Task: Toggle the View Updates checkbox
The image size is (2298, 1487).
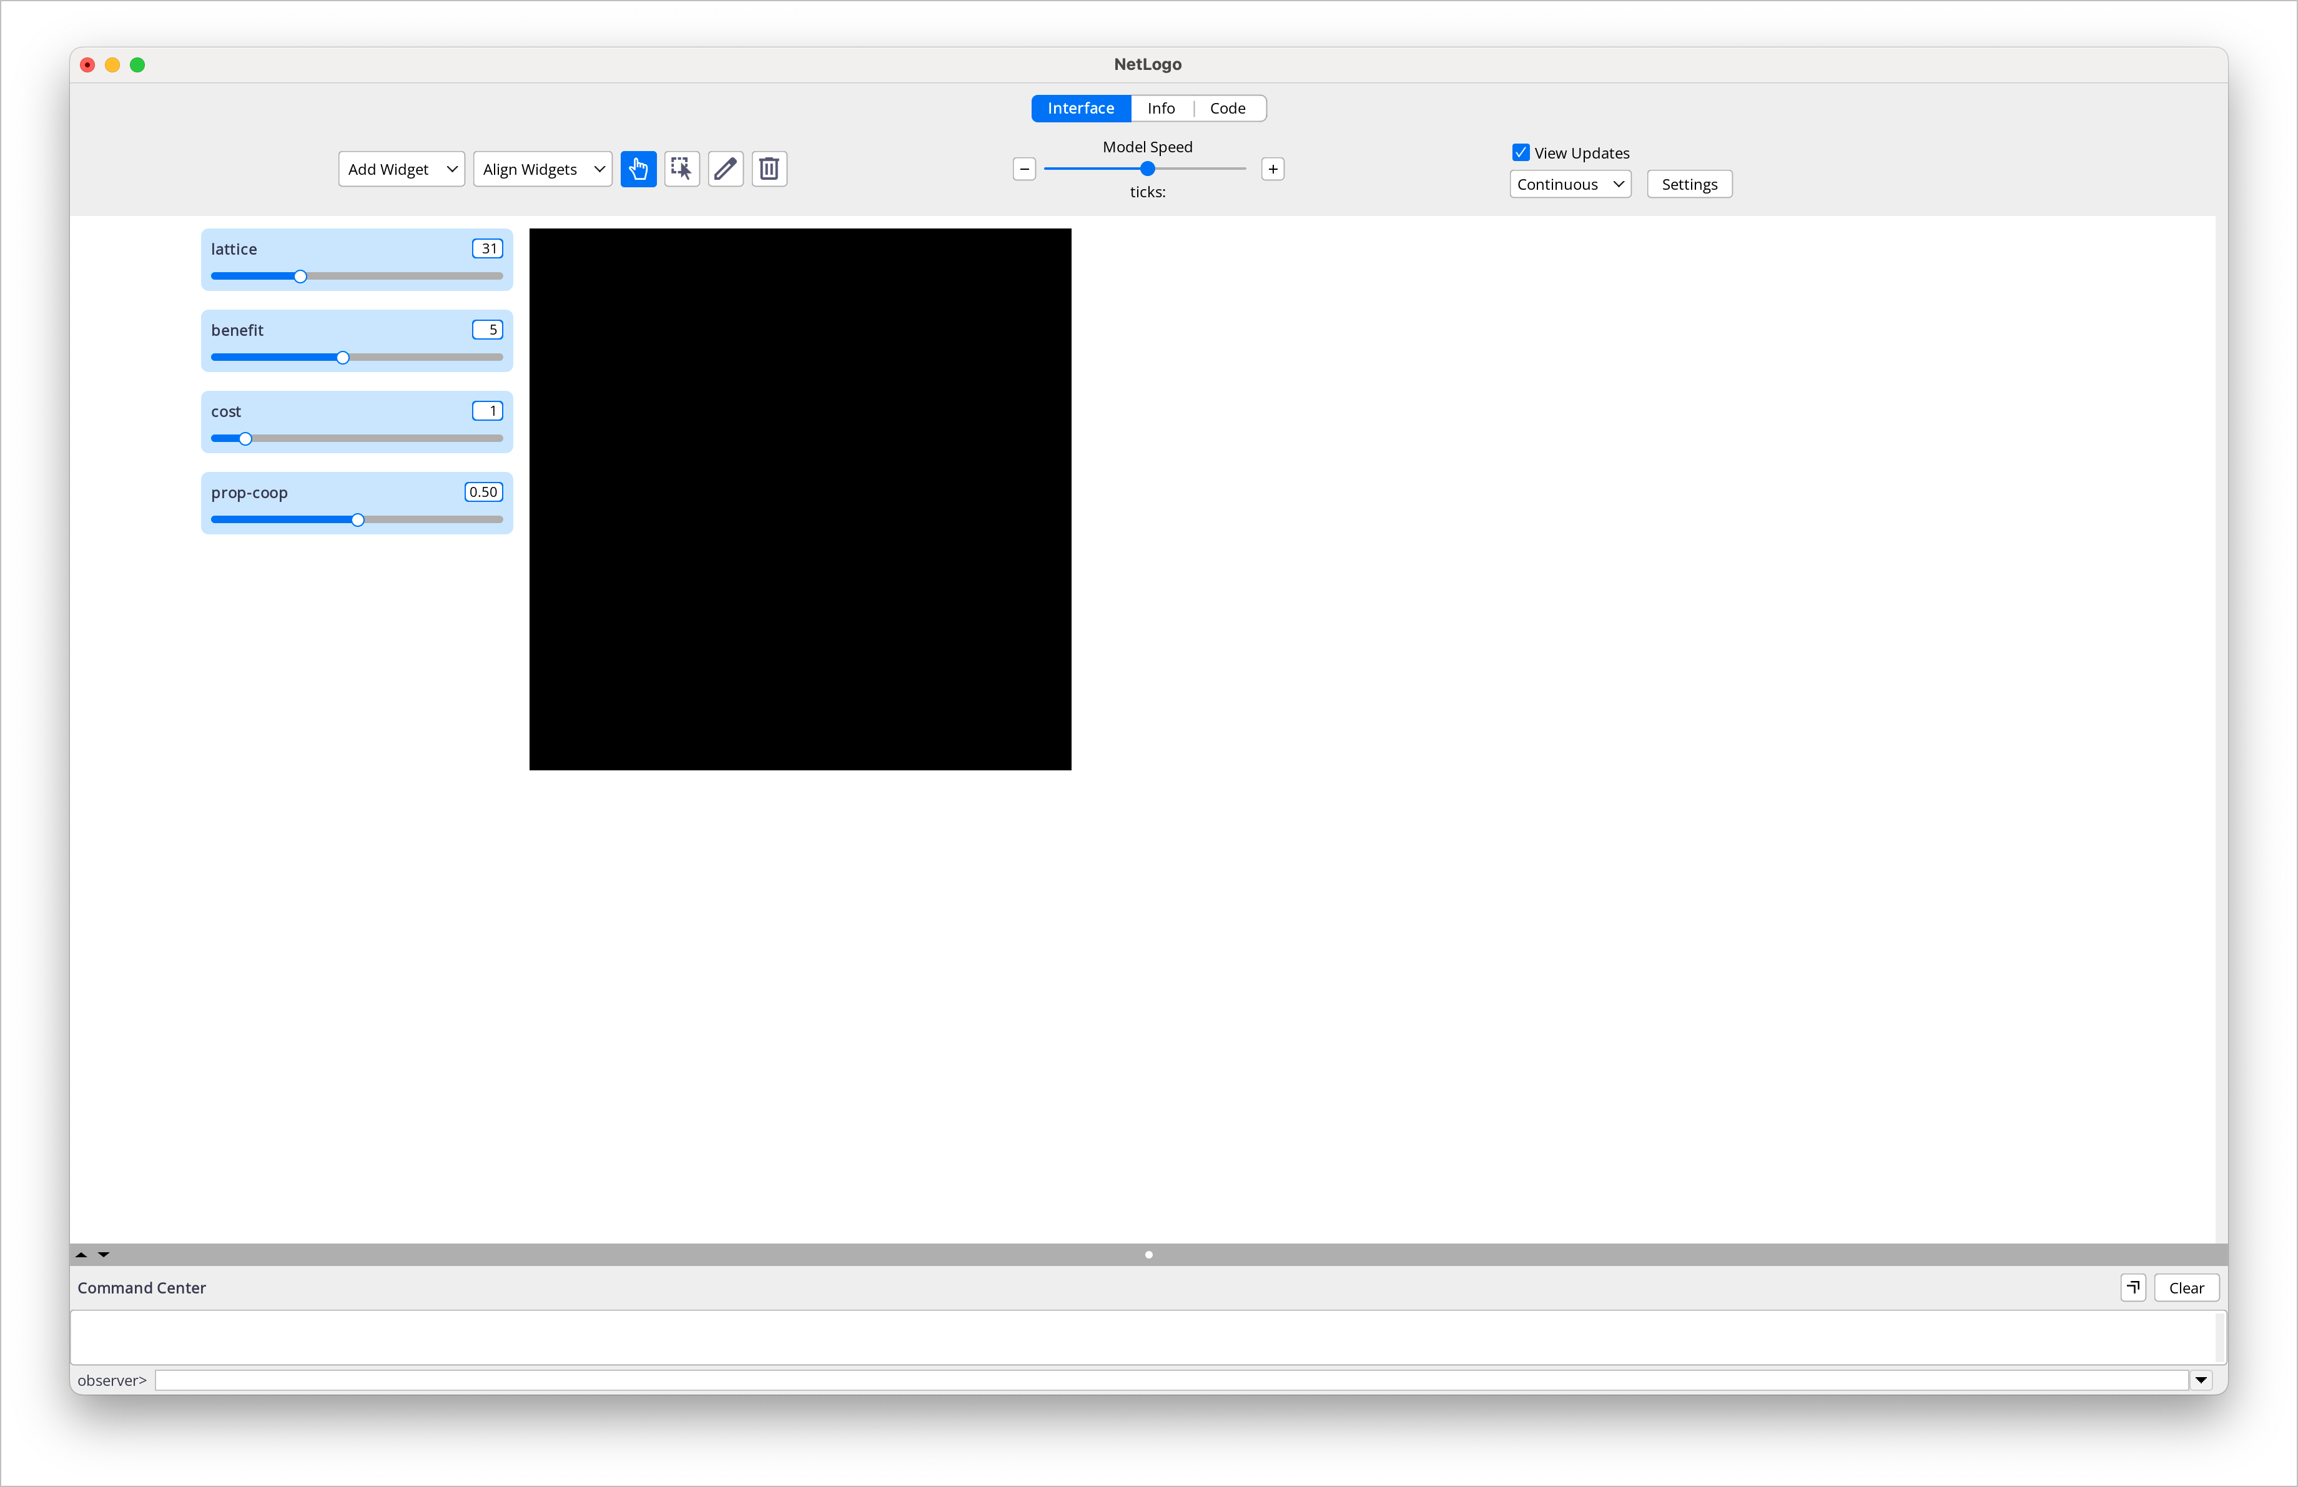Action: [x=1521, y=152]
